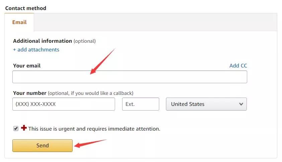This screenshot has width=282, height=162.
Task: Click the Add CC link
Action: 238,66
